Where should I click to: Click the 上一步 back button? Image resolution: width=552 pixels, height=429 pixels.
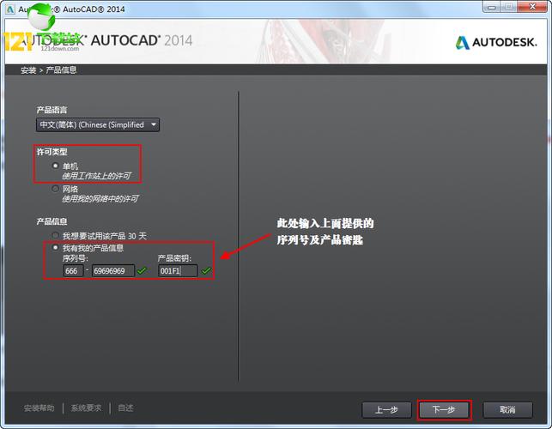click(386, 410)
